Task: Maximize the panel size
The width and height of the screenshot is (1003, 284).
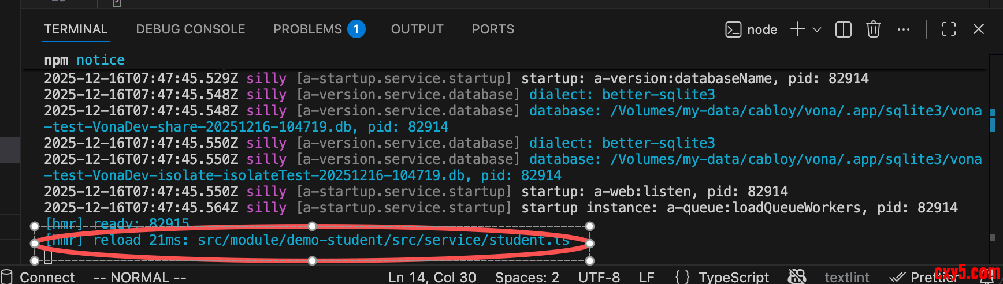Action: (x=949, y=29)
